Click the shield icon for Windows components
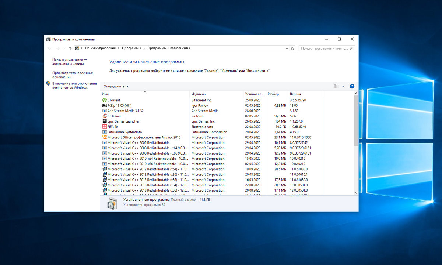Image resolution: width=442 pixels, height=265 pixels. coord(48,84)
